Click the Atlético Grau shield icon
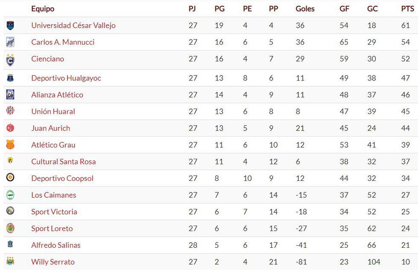 pyautogui.click(x=10, y=145)
